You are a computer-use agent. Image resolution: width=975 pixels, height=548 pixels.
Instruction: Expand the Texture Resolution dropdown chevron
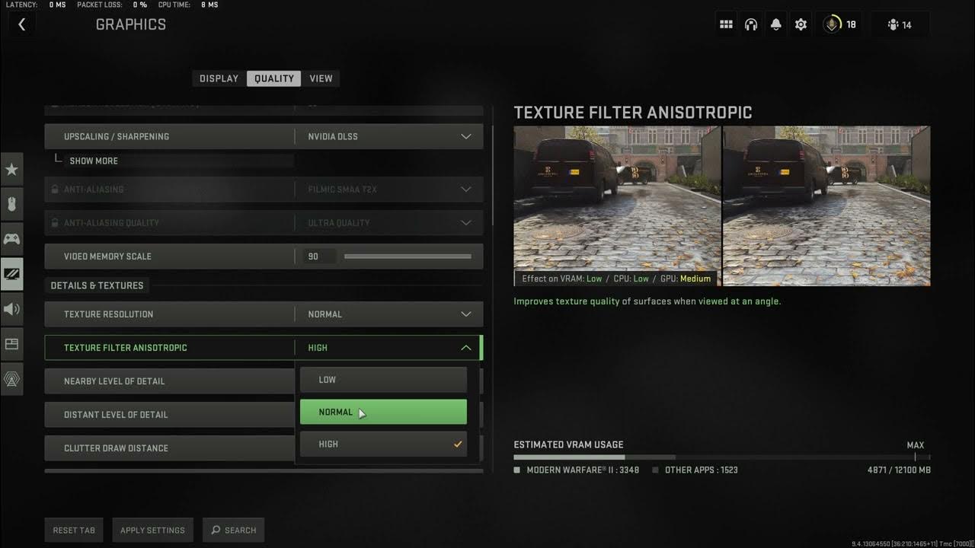pyautogui.click(x=466, y=314)
